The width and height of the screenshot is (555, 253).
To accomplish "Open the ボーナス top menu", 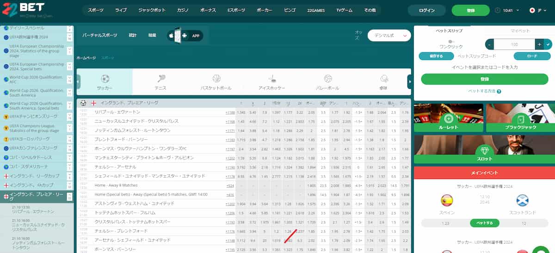I will click(x=208, y=10).
